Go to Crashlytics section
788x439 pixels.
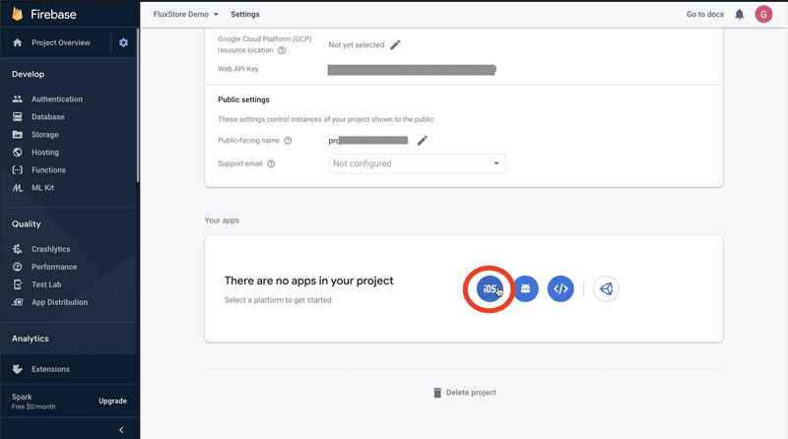[x=50, y=249]
